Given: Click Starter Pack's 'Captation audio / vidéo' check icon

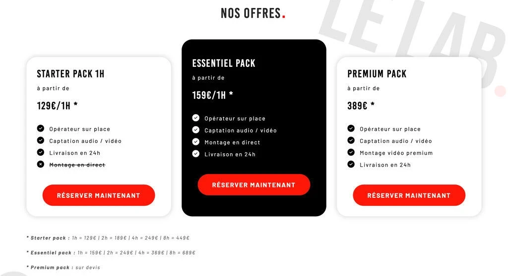Looking at the screenshot, I should (x=41, y=140).
